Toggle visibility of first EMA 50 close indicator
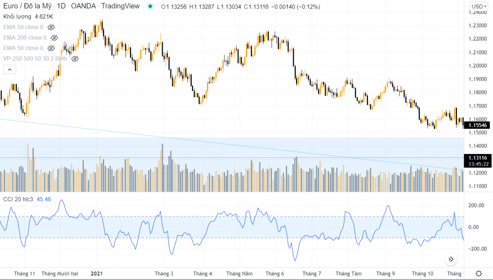Image resolution: width=493 pixels, height=280 pixels. pos(51,27)
